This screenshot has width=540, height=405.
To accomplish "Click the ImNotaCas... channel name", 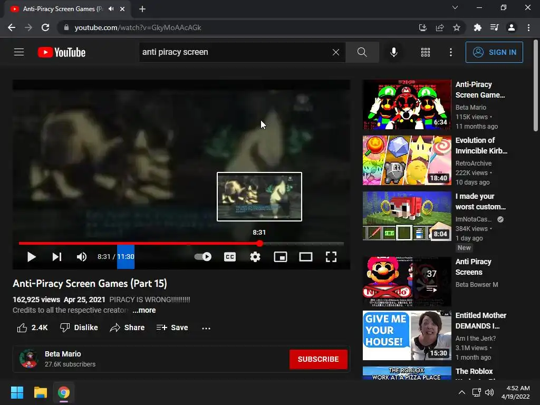I will (474, 219).
